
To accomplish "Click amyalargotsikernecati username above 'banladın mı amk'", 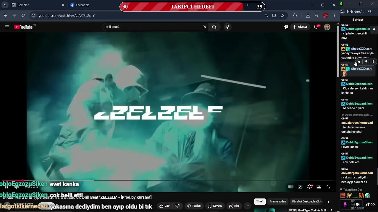I will [x=357, y=123].
